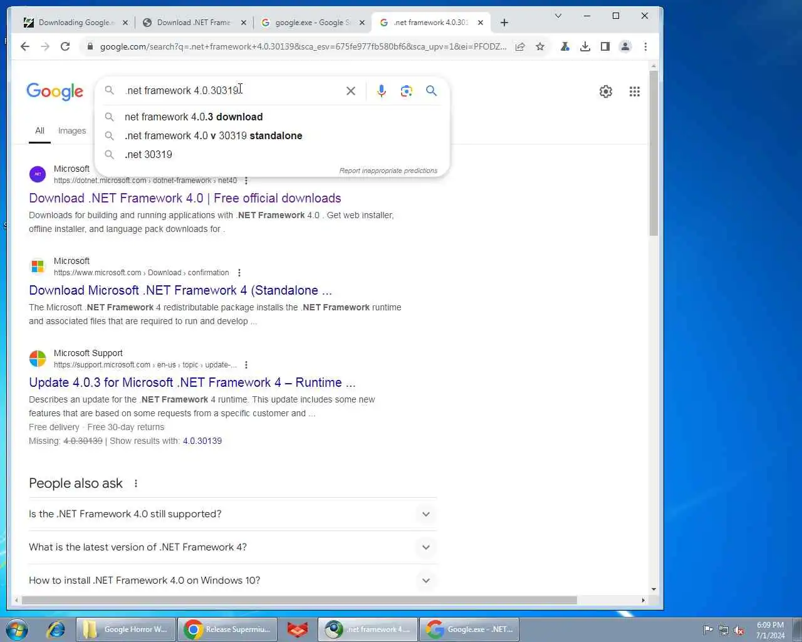Click the red taskbar application icon
Screen dimensions: 802x642
[298, 629]
